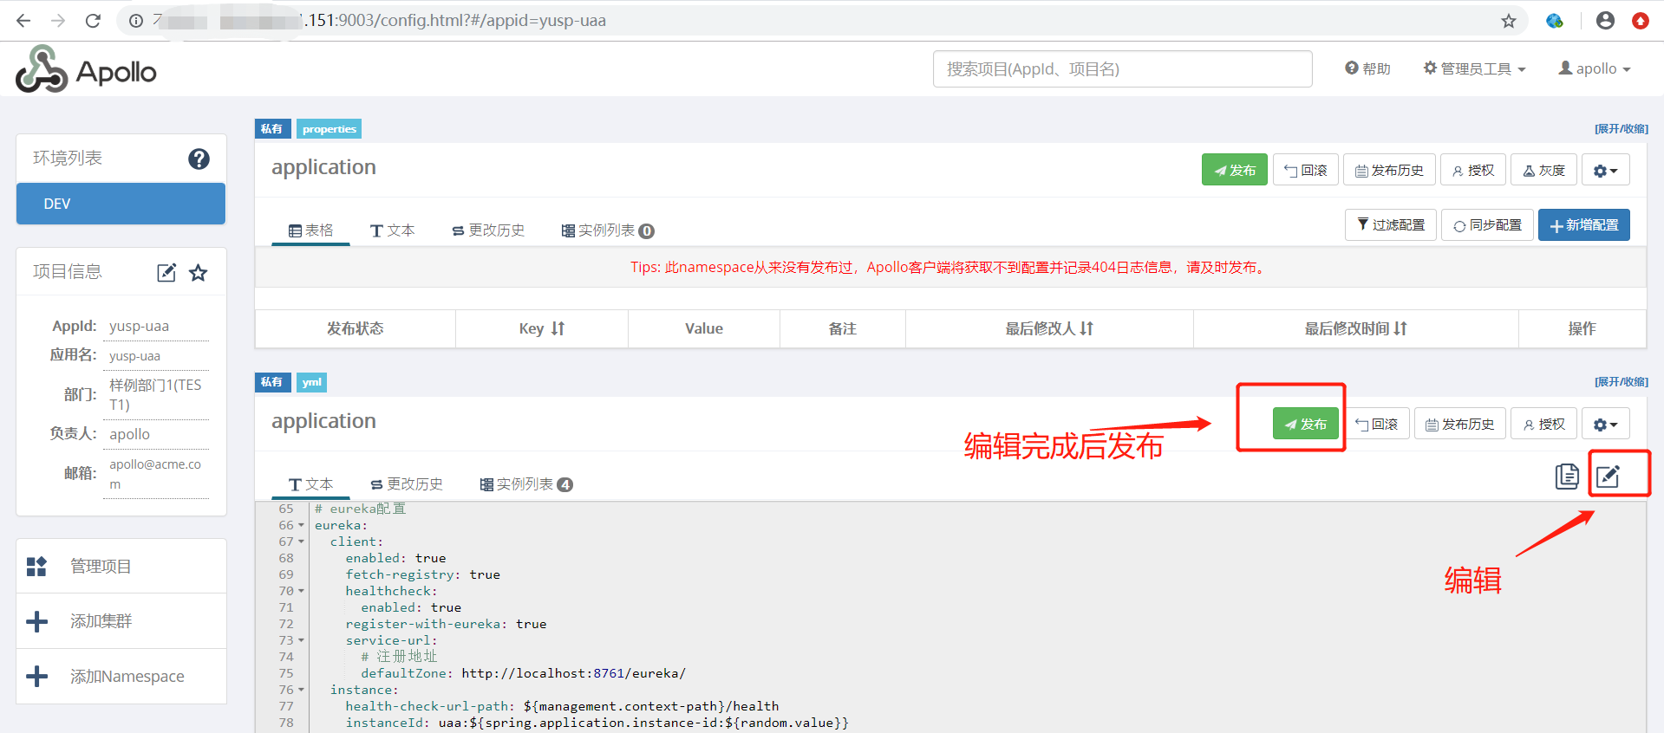The width and height of the screenshot is (1664, 733).
Task: Click the edit icon in yml namespace
Action: 1609,476
